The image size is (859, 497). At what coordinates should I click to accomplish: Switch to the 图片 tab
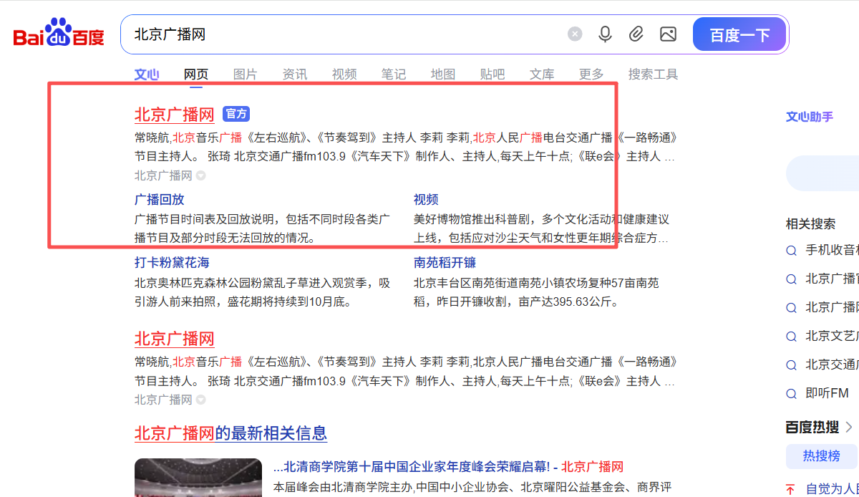tap(246, 73)
